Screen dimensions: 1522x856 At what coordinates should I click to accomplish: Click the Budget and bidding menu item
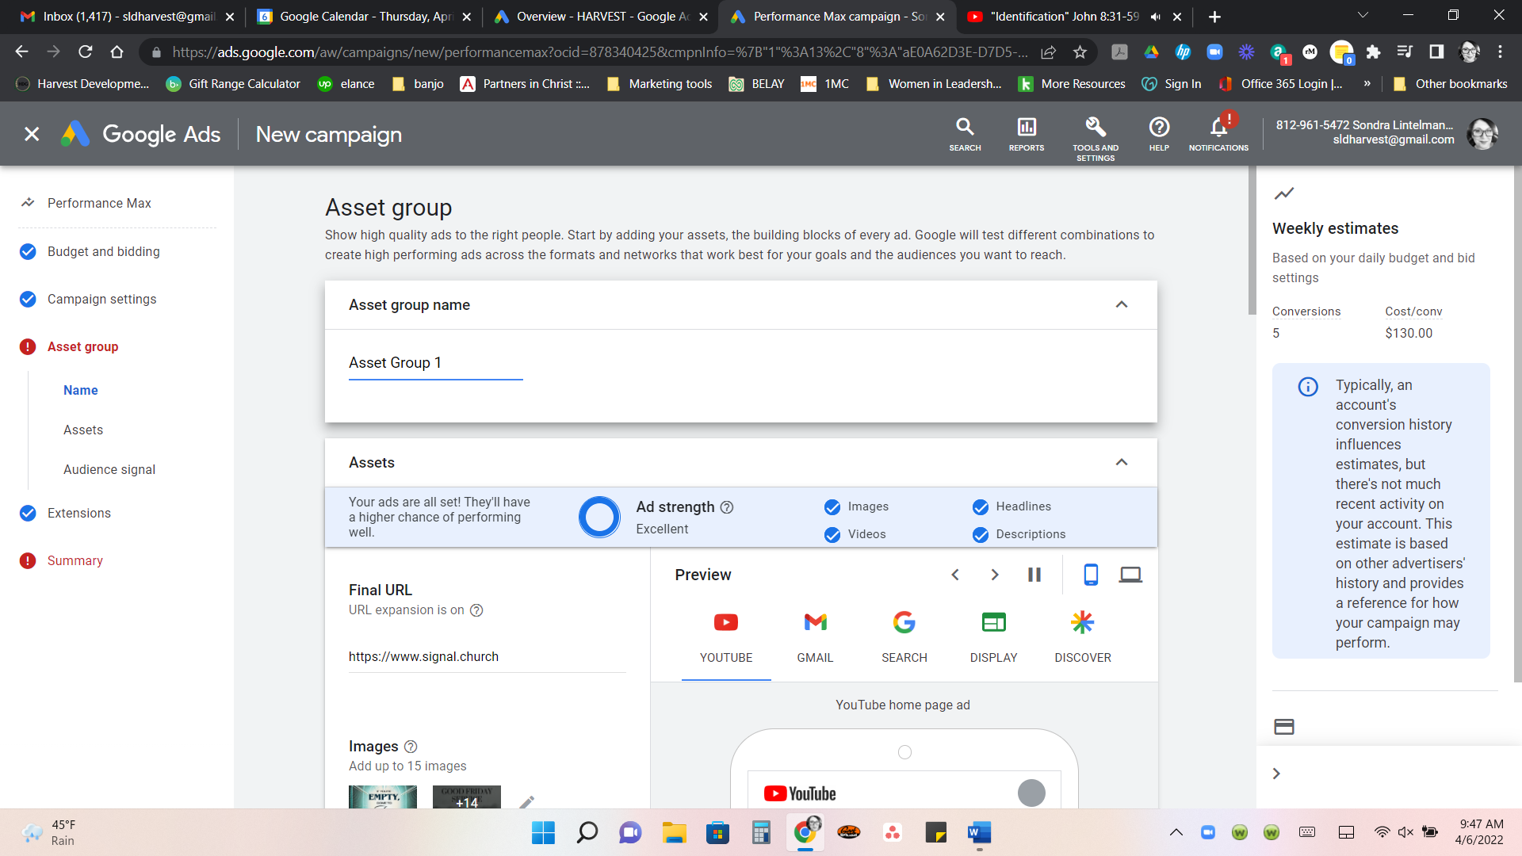click(x=105, y=252)
